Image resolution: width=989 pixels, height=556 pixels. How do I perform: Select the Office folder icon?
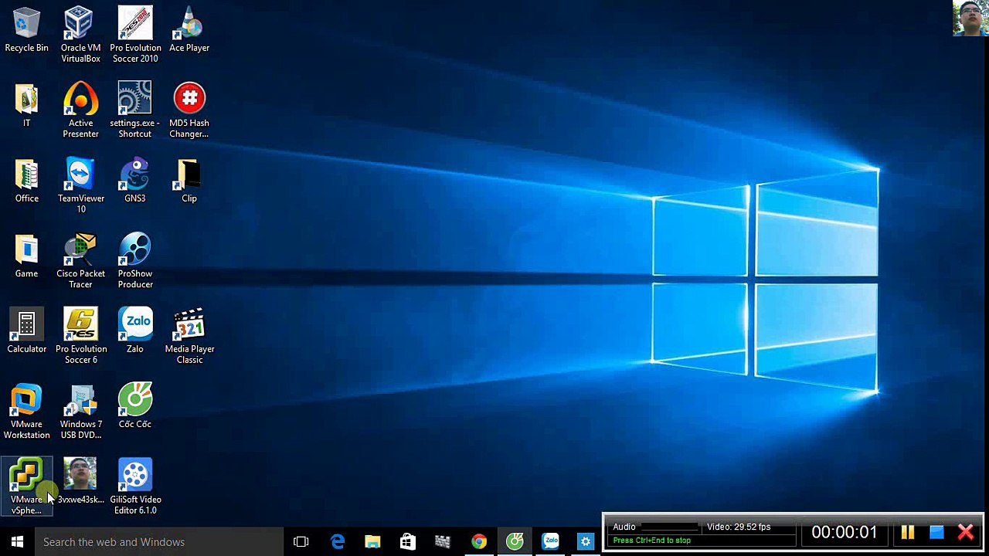point(26,181)
